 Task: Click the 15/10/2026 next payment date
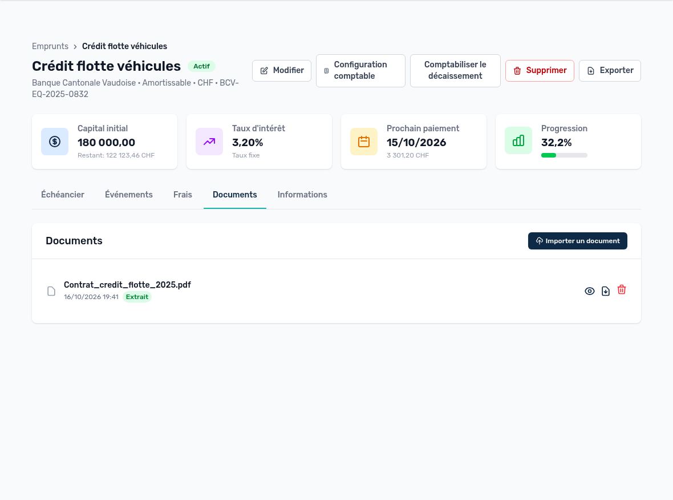tap(416, 143)
